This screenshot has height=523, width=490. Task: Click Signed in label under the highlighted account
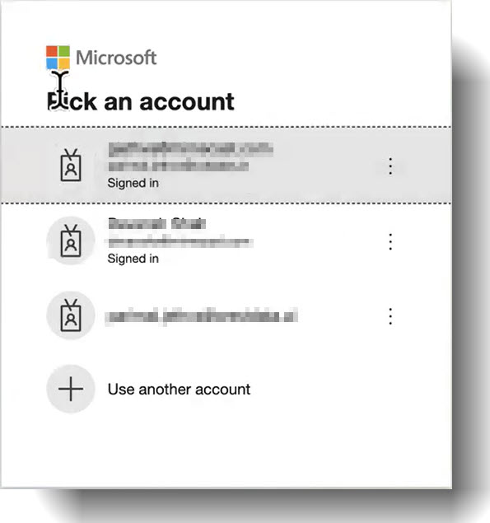133,183
